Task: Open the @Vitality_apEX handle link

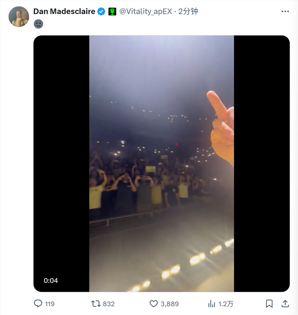Action: coord(146,12)
